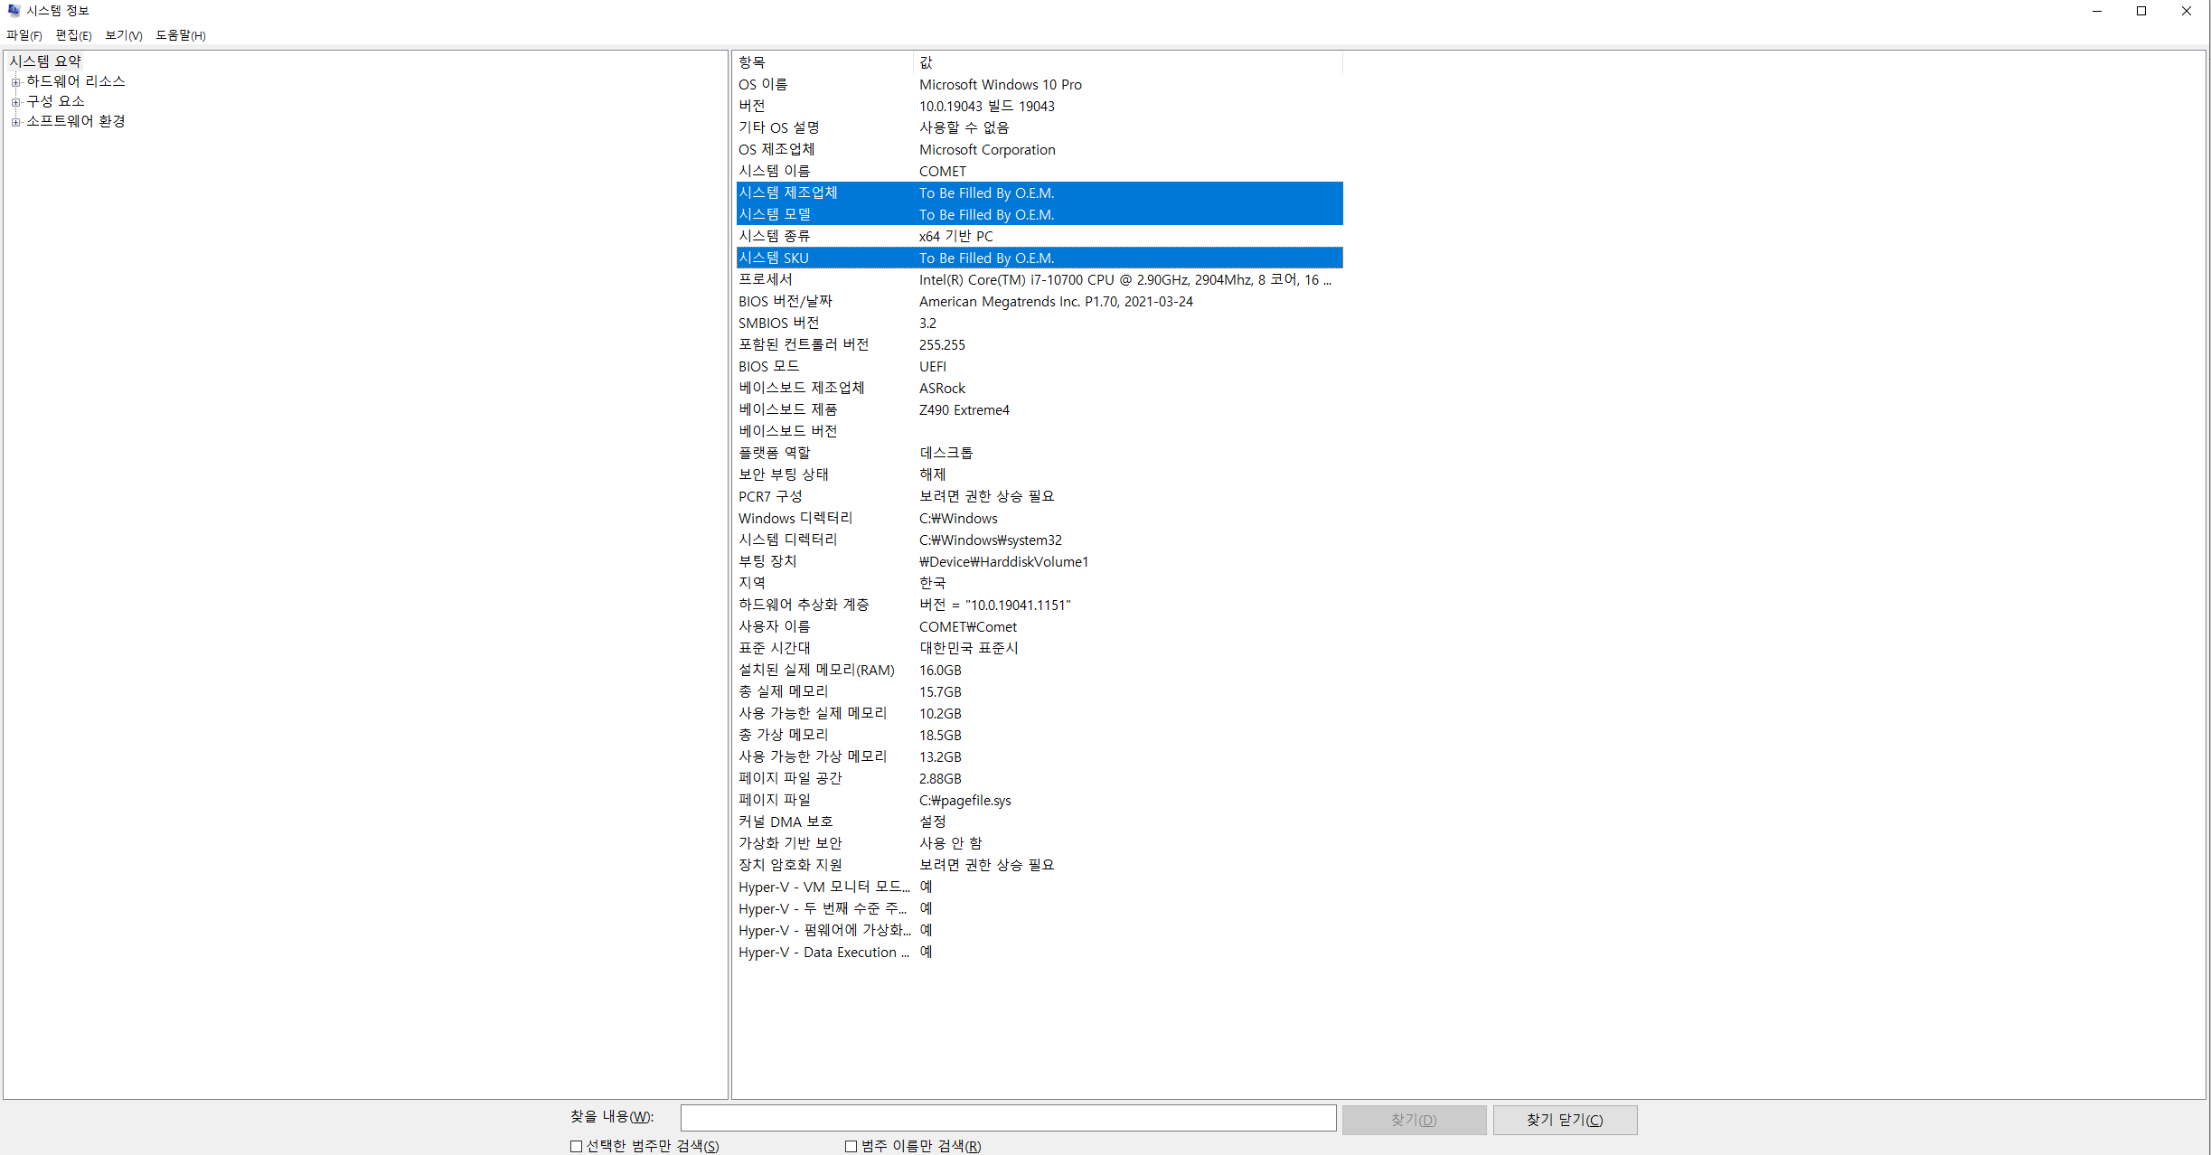This screenshot has width=2211, height=1155.
Task: Select the 부팅 장치 row
Action: pyautogui.click(x=1040, y=561)
